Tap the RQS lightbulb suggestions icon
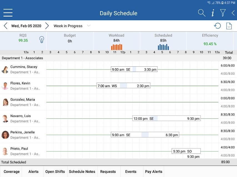The width and height of the screenshot is (237, 177). pyautogui.click(x=42, y=40)
